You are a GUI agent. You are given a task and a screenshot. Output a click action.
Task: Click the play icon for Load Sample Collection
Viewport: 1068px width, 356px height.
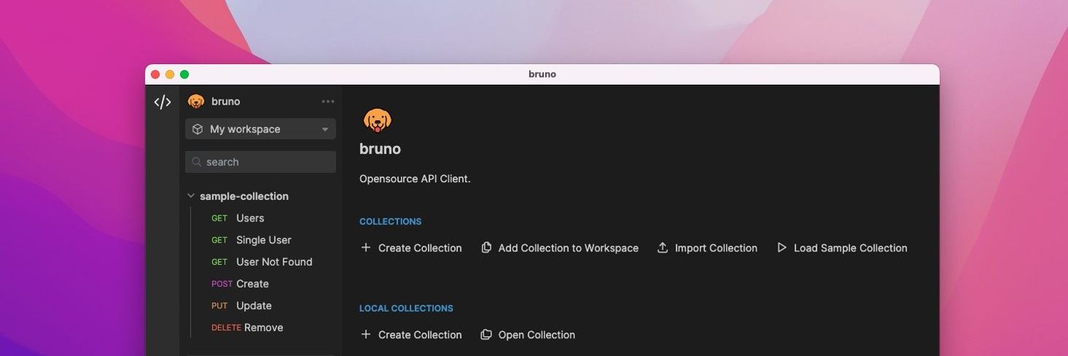782,248
